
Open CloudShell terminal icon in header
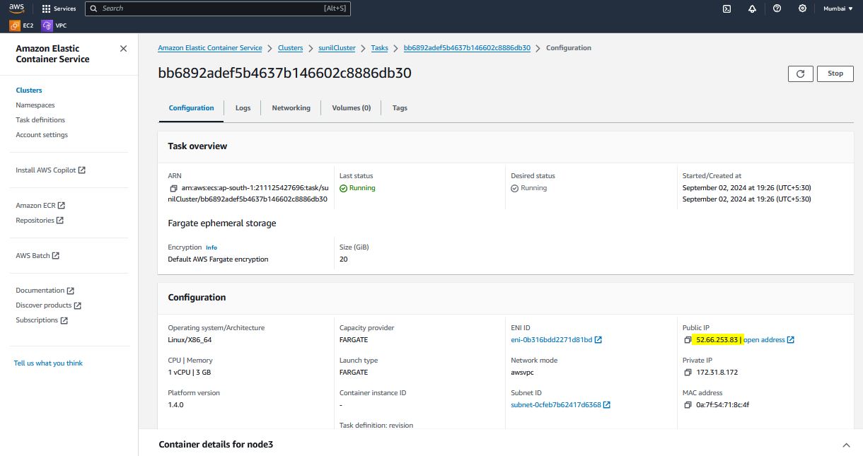tap(726, 8)
